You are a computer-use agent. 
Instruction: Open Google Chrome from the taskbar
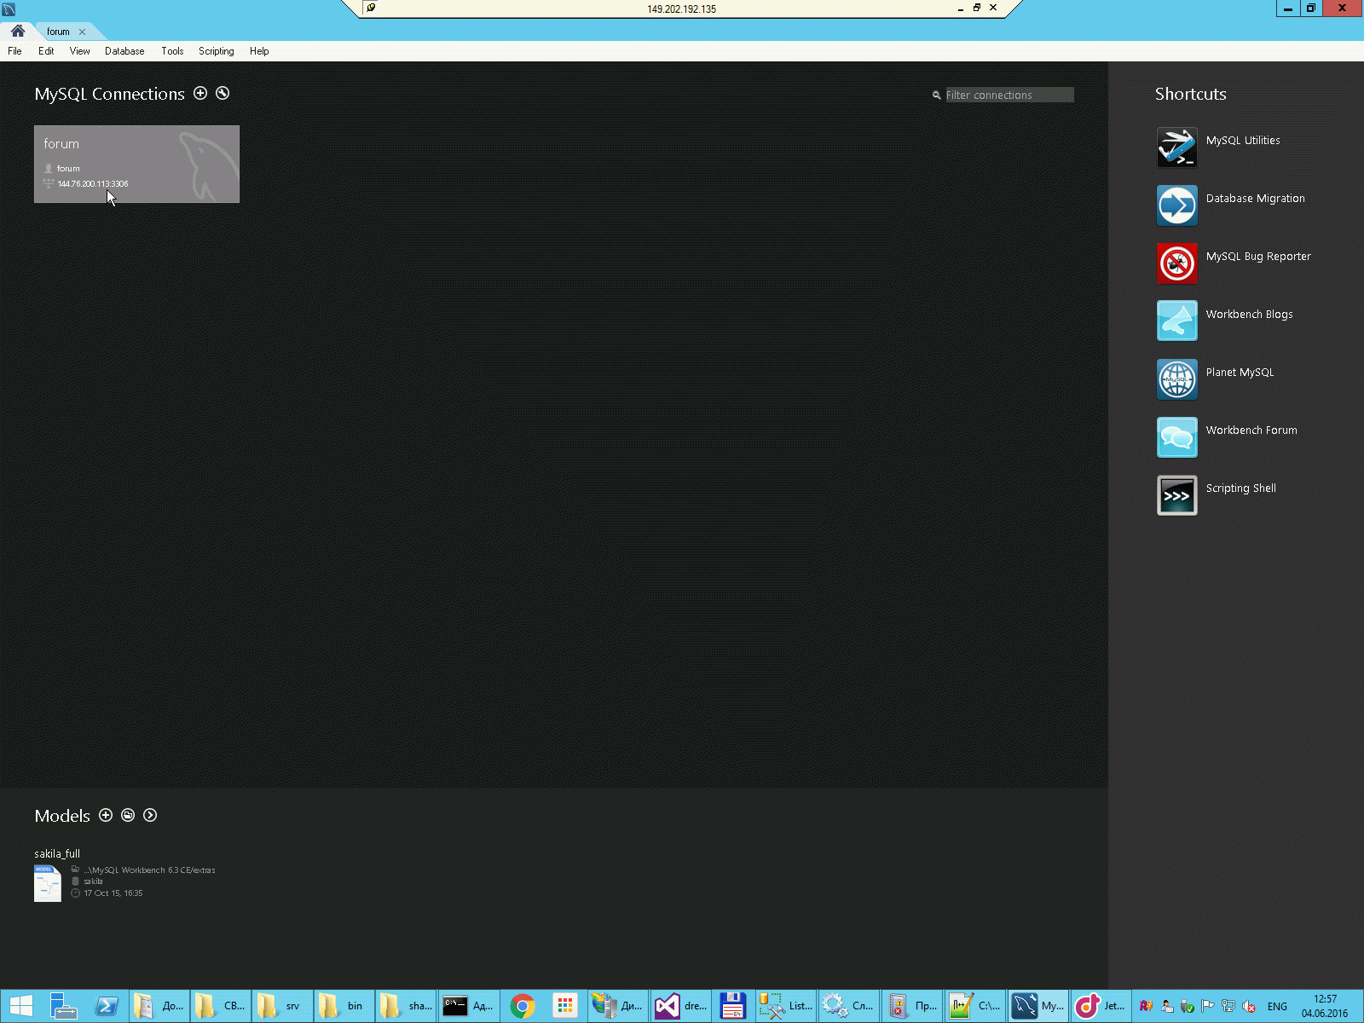point(523,1007)
